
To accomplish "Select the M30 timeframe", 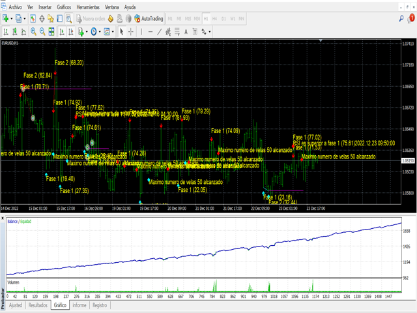I will click(x=197, y=19).
